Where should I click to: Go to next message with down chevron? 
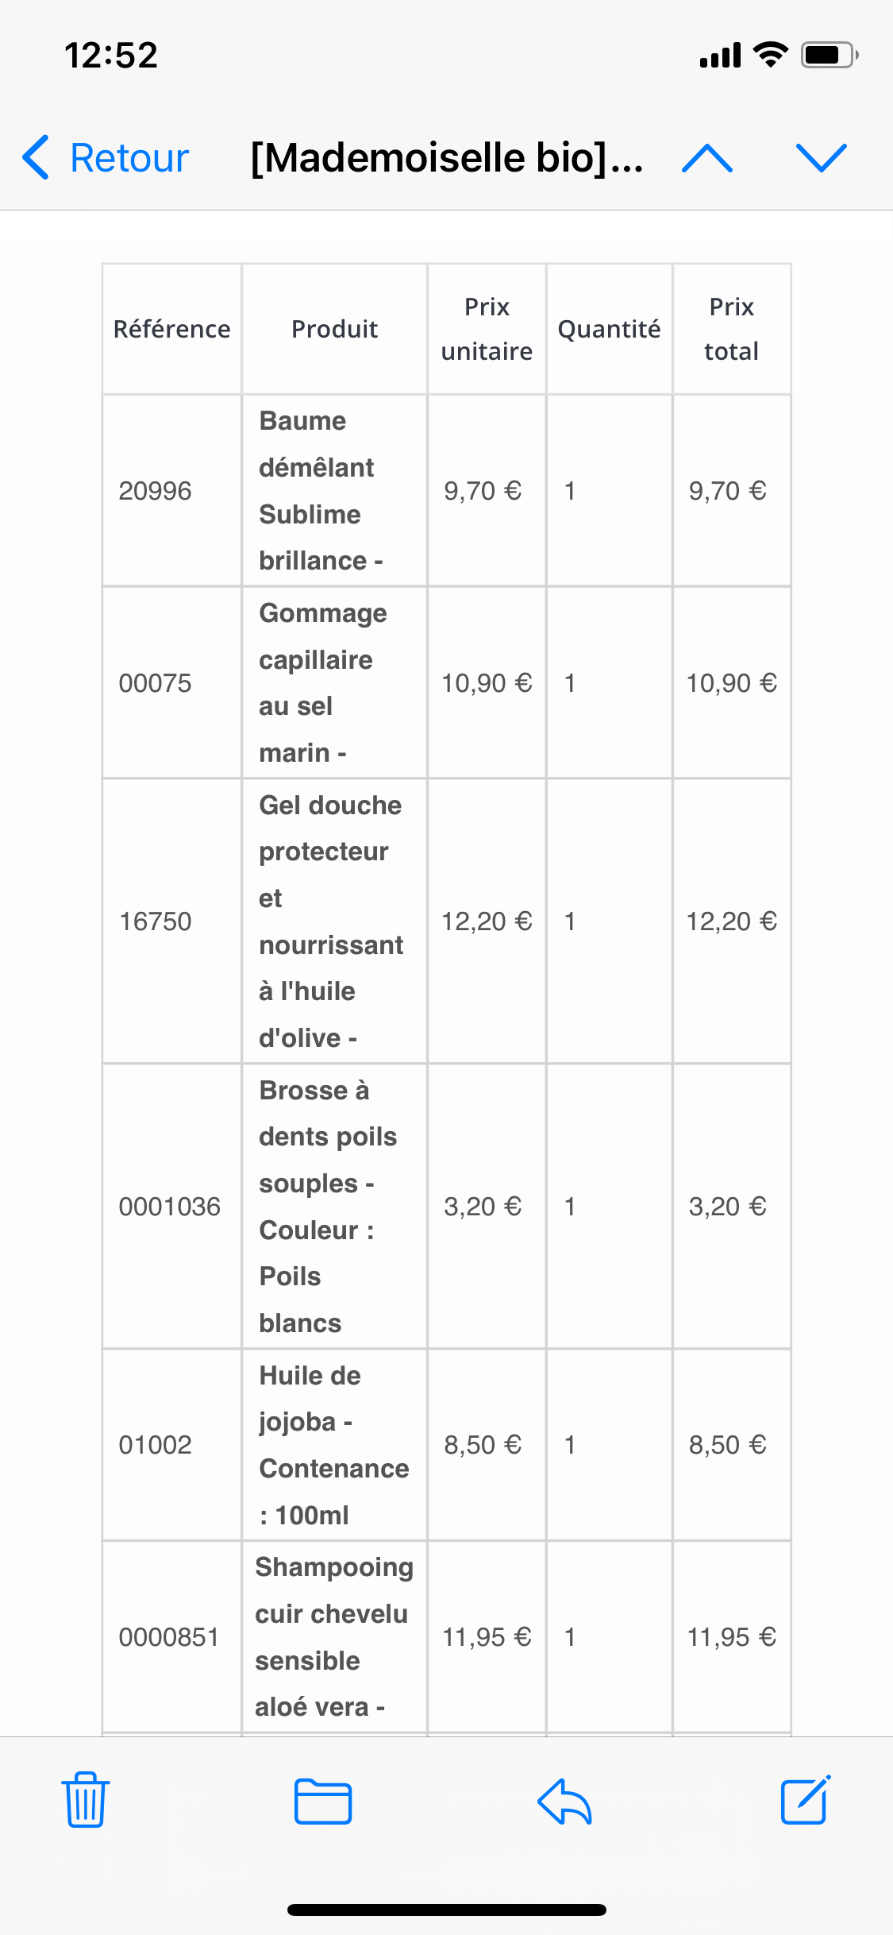pyautogui.click(x=822, y=158)
